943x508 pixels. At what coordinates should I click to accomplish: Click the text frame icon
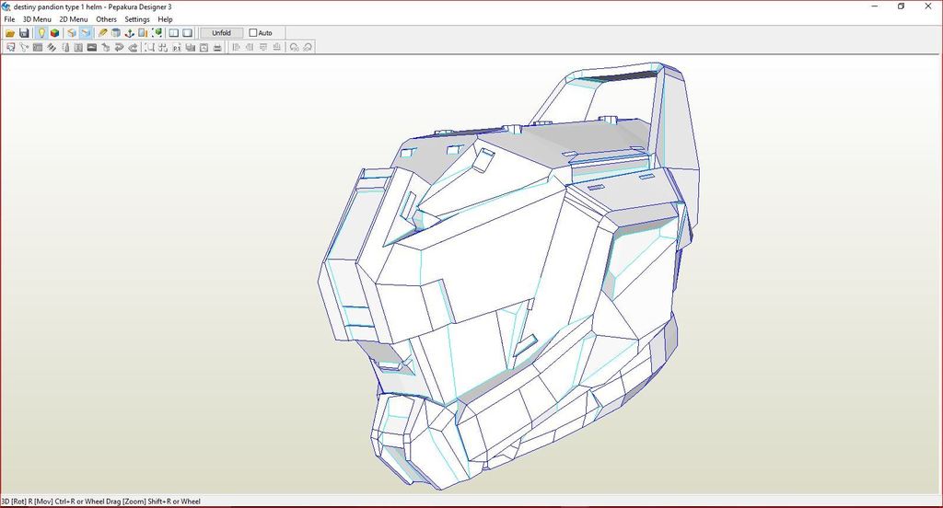tap(78, 48)
